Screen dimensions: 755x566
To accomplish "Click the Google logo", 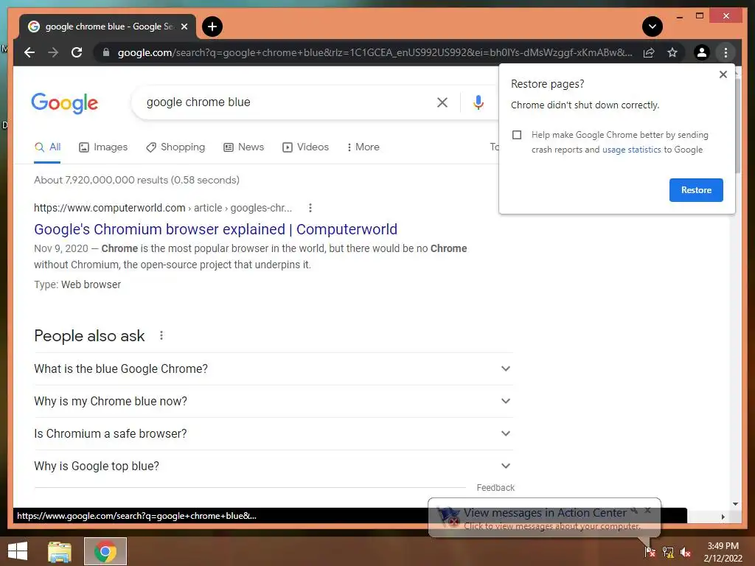I will (x=65, y=103).
